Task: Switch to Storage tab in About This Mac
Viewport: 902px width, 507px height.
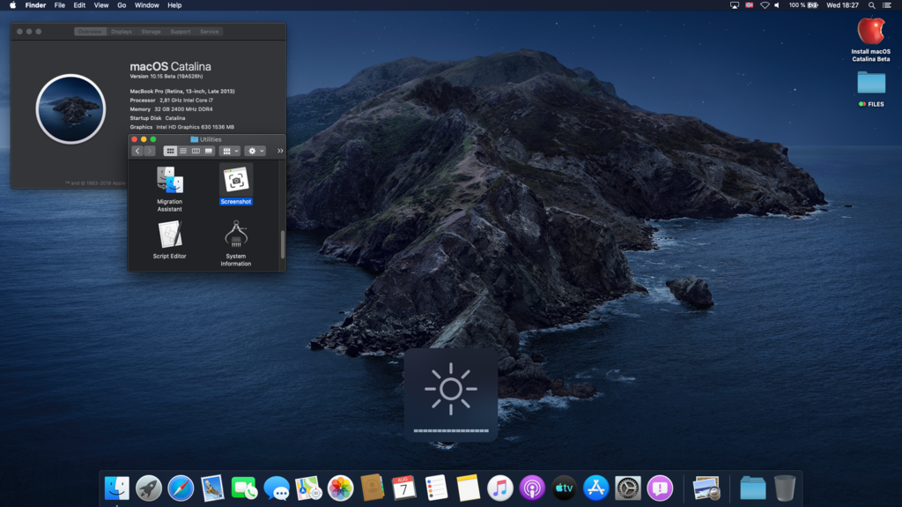Action: pos(152,32)
